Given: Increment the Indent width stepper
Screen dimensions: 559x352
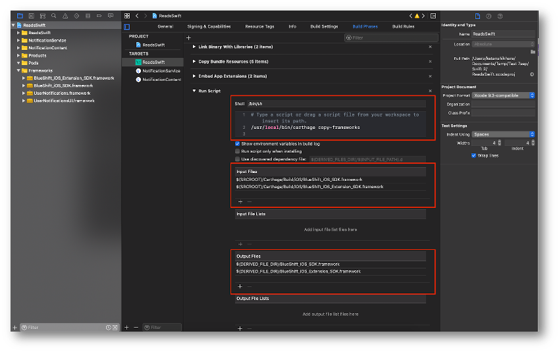Looking at the screenshot, I should pyautogui.click(x=533, y=141).
